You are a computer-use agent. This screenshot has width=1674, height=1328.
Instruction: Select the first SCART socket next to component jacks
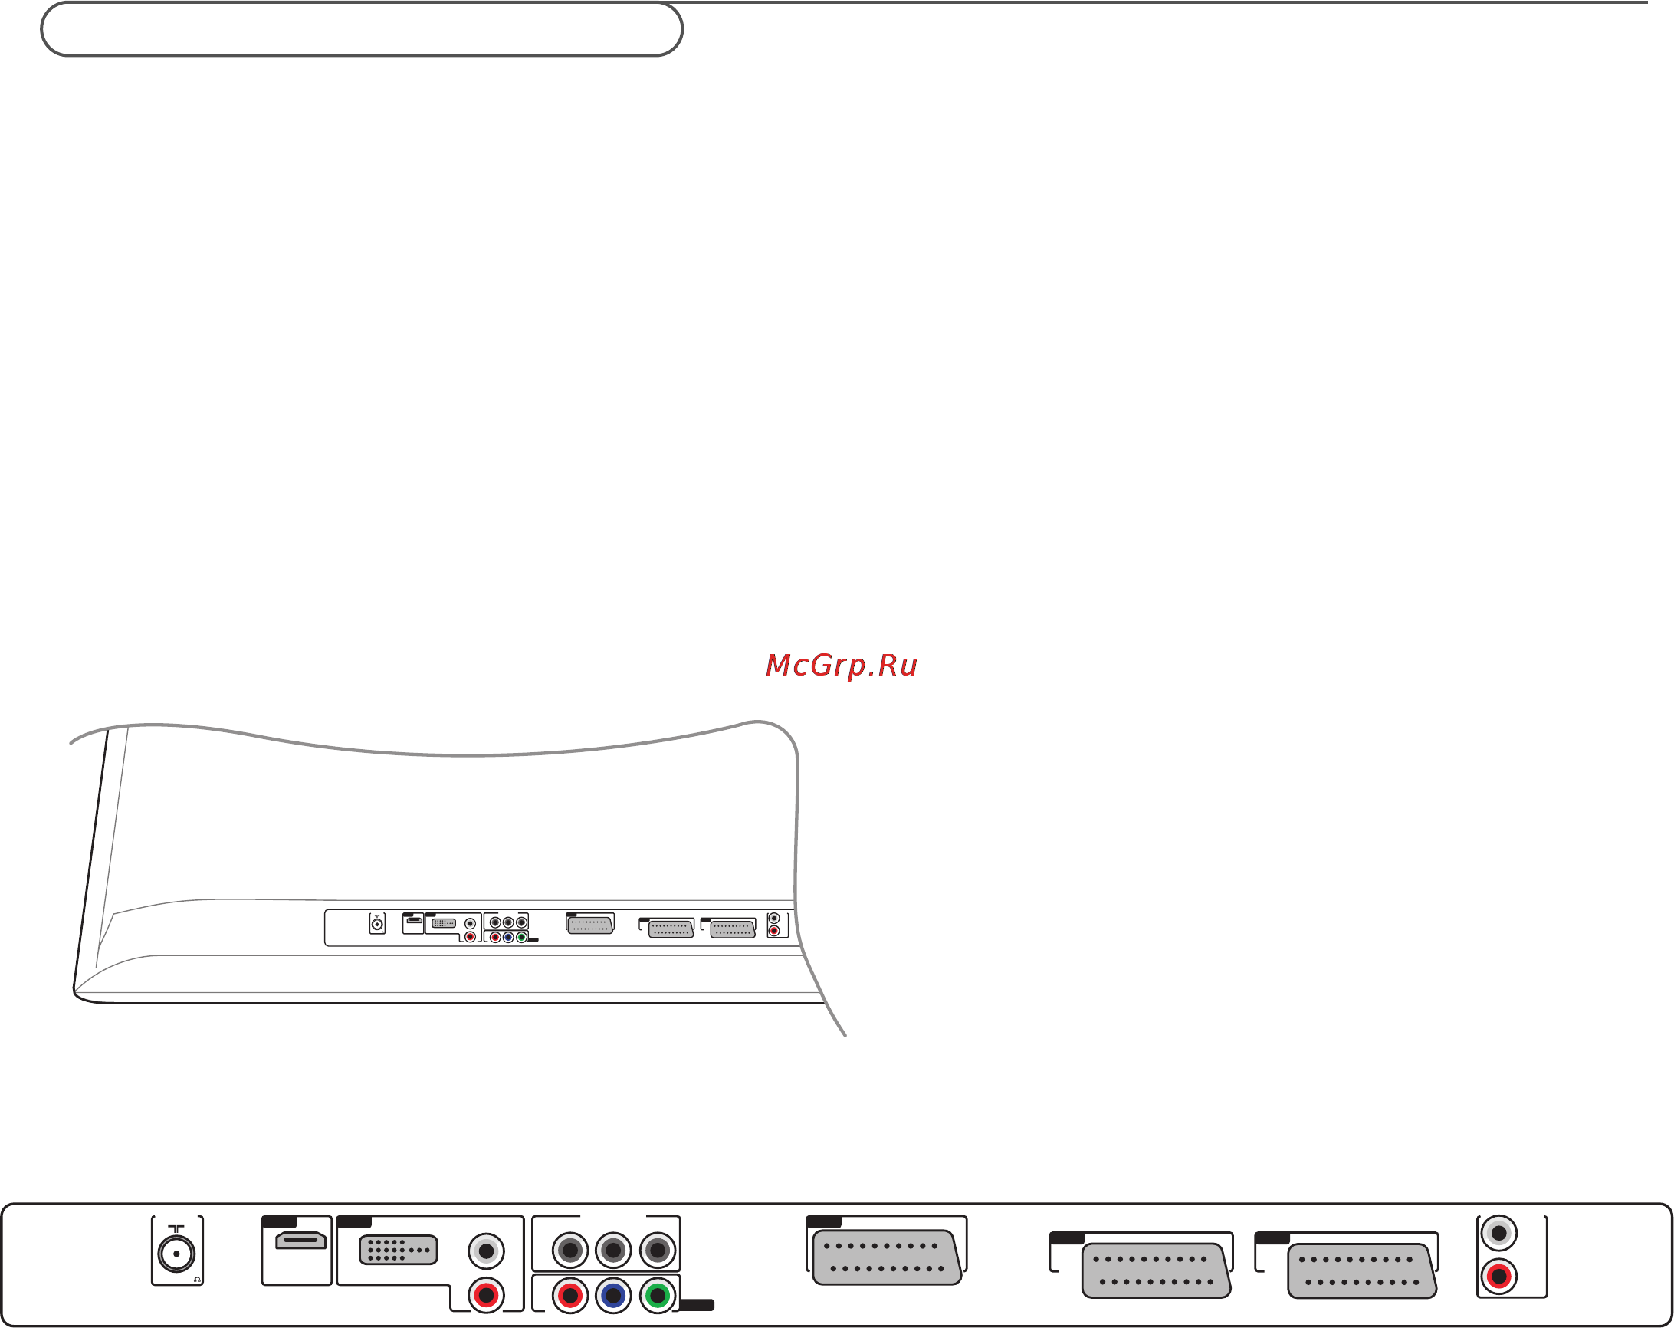coord(888,1257)
